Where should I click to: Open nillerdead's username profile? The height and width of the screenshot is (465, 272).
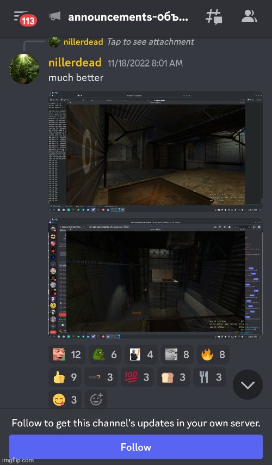(x=75, y=63)
